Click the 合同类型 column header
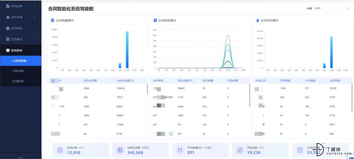Screen dimensions: 354x159 tap(158, 81)
